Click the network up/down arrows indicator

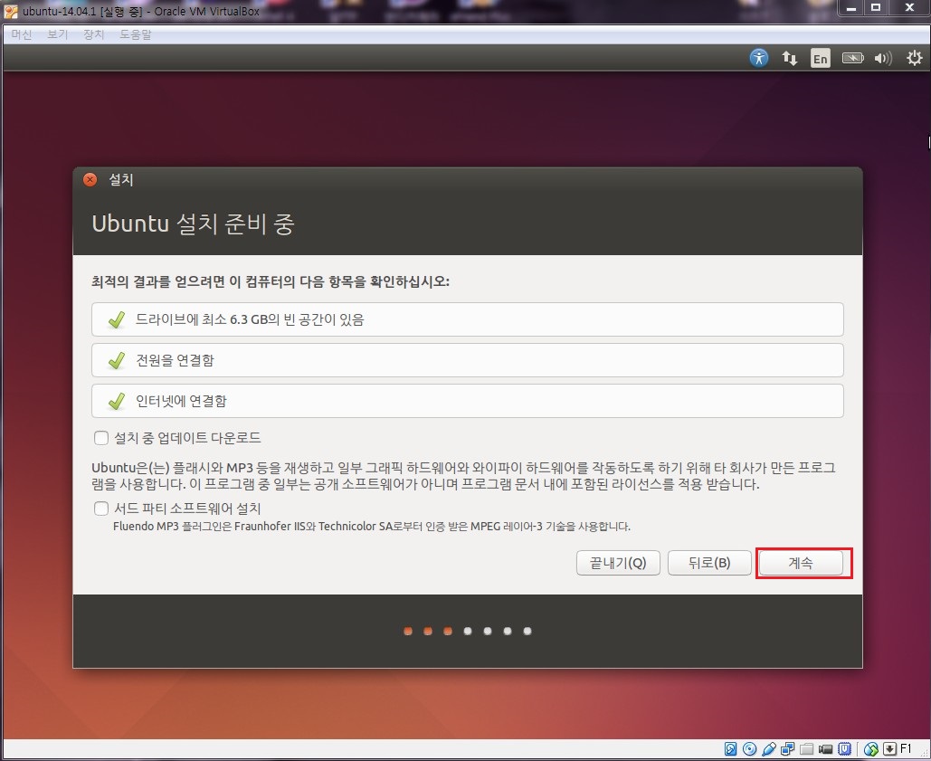coord(790,58)
